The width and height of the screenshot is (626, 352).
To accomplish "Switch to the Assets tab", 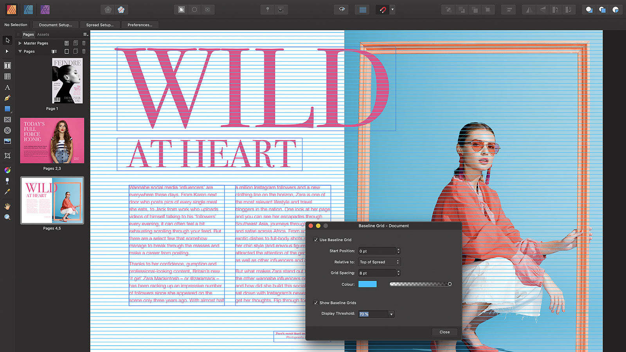I will tap(43, 34).
